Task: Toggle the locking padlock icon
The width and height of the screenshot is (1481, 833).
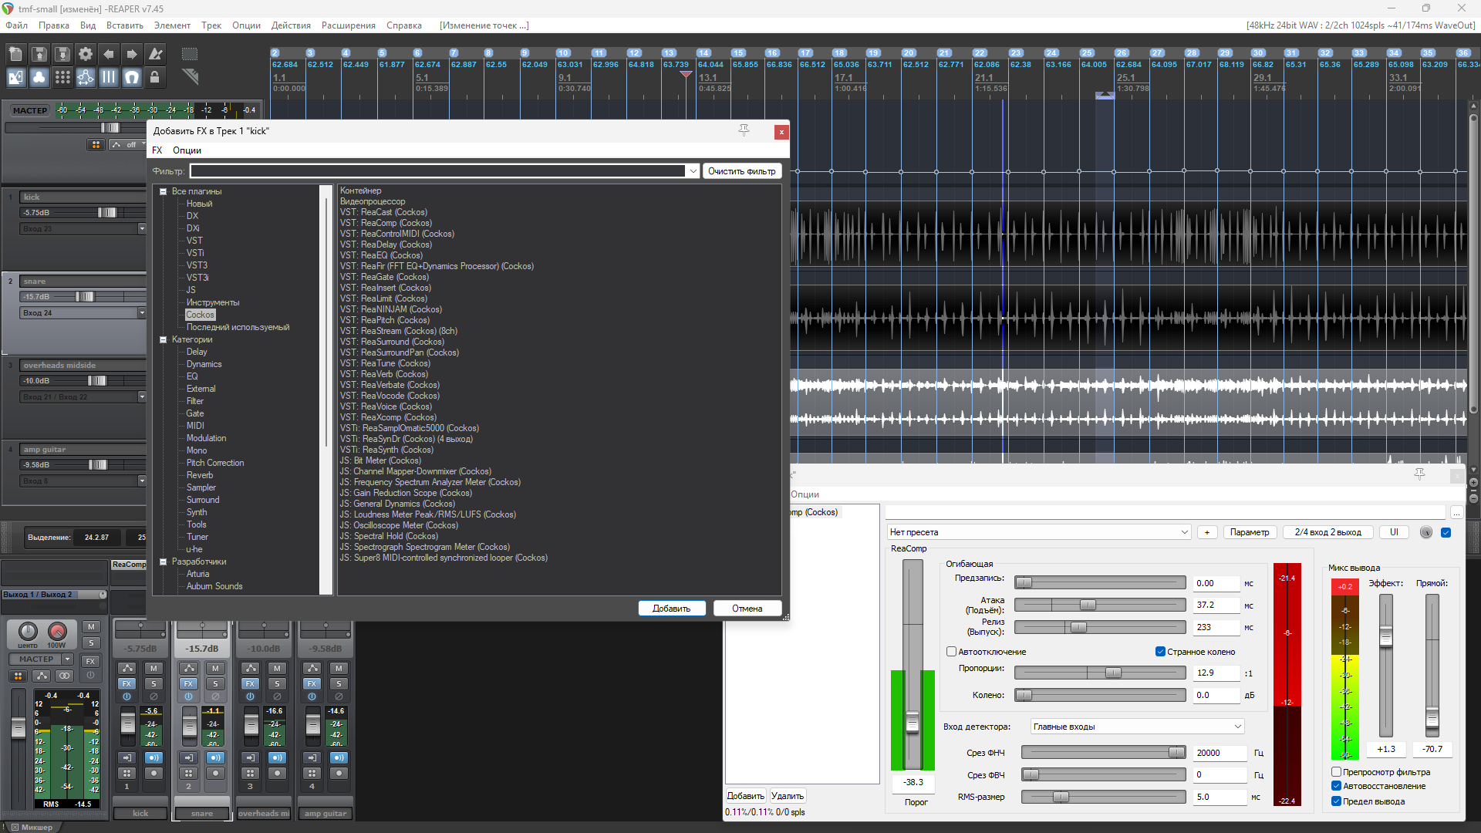Action: pos(155,77)
